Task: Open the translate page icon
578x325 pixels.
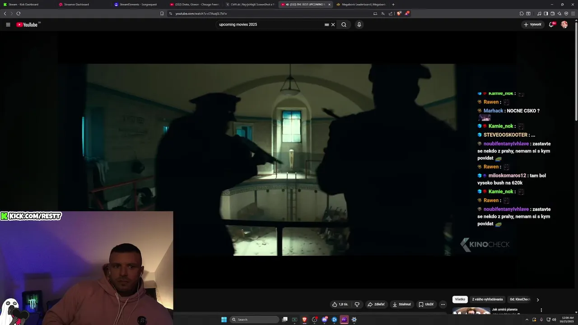Action: (382, 14)
